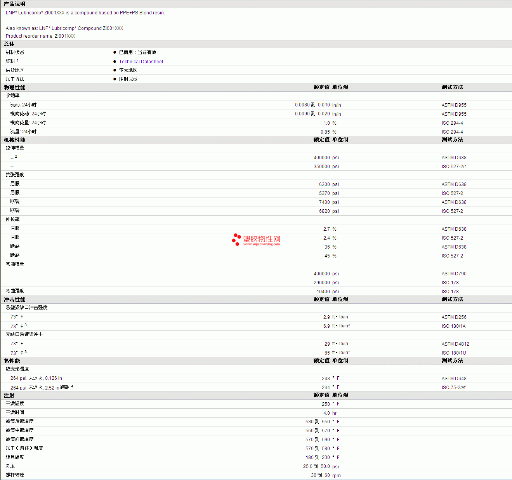The width and height of the screenshot is (512, 480).
Task: Click the '加工（熔体）温度' row label
Action: click(24, 448)
